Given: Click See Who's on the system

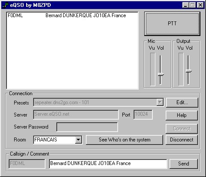Looking at the screenshot, I should [x=124, y=140].
